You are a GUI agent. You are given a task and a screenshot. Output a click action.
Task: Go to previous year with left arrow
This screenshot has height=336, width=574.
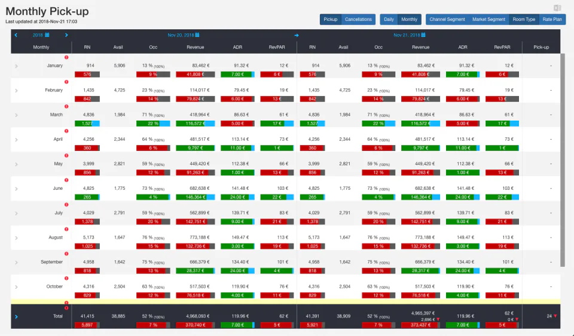tap(16, 35)
